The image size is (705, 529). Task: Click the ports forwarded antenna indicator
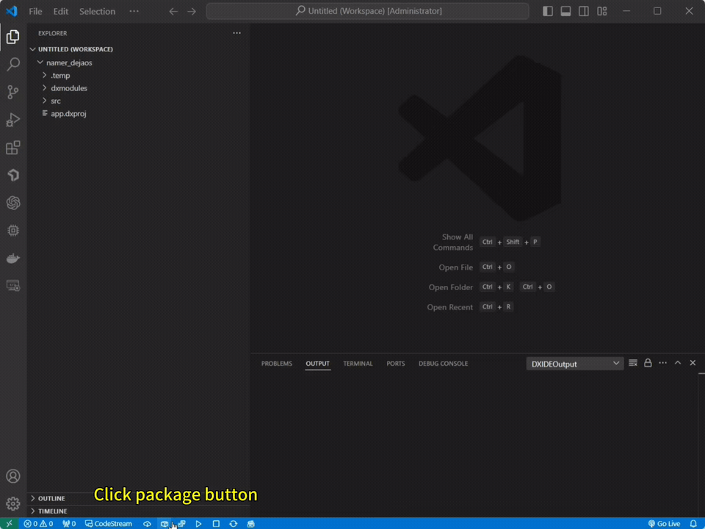[x=69, y=524]
